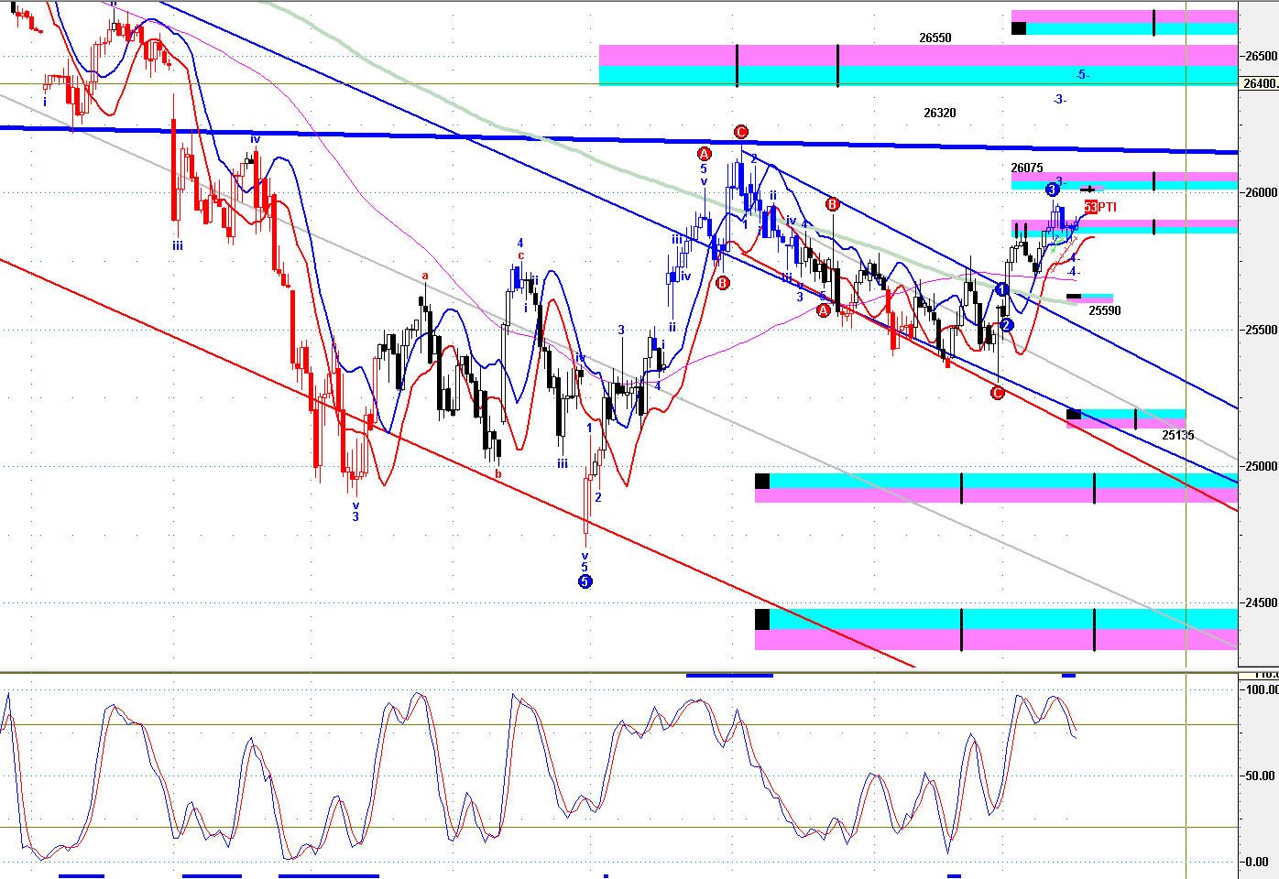Click black square on 25135 target zone
The image size is (1279, 879).
pyautogui.click(x=1074, y=415)
